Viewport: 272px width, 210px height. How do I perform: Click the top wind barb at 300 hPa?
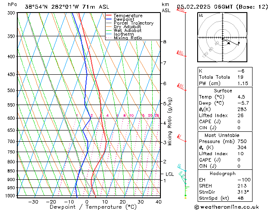[x=182, y=10]
